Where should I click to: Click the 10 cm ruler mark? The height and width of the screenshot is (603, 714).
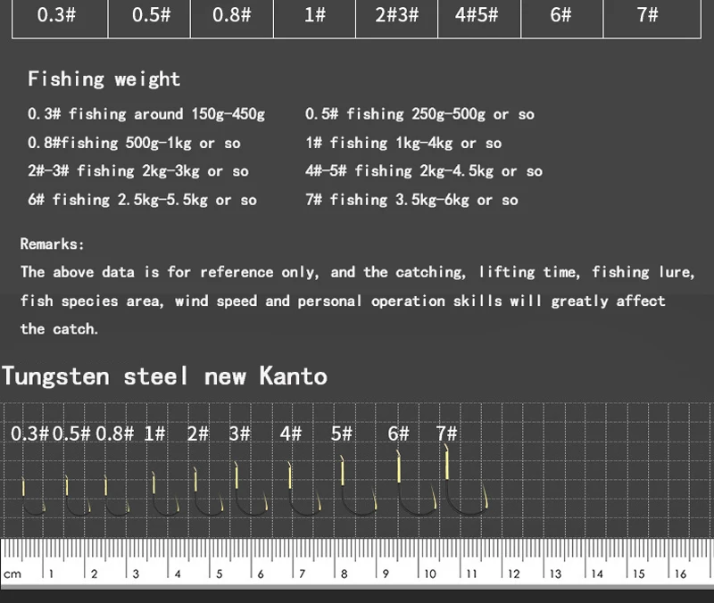tap(430, 574)
